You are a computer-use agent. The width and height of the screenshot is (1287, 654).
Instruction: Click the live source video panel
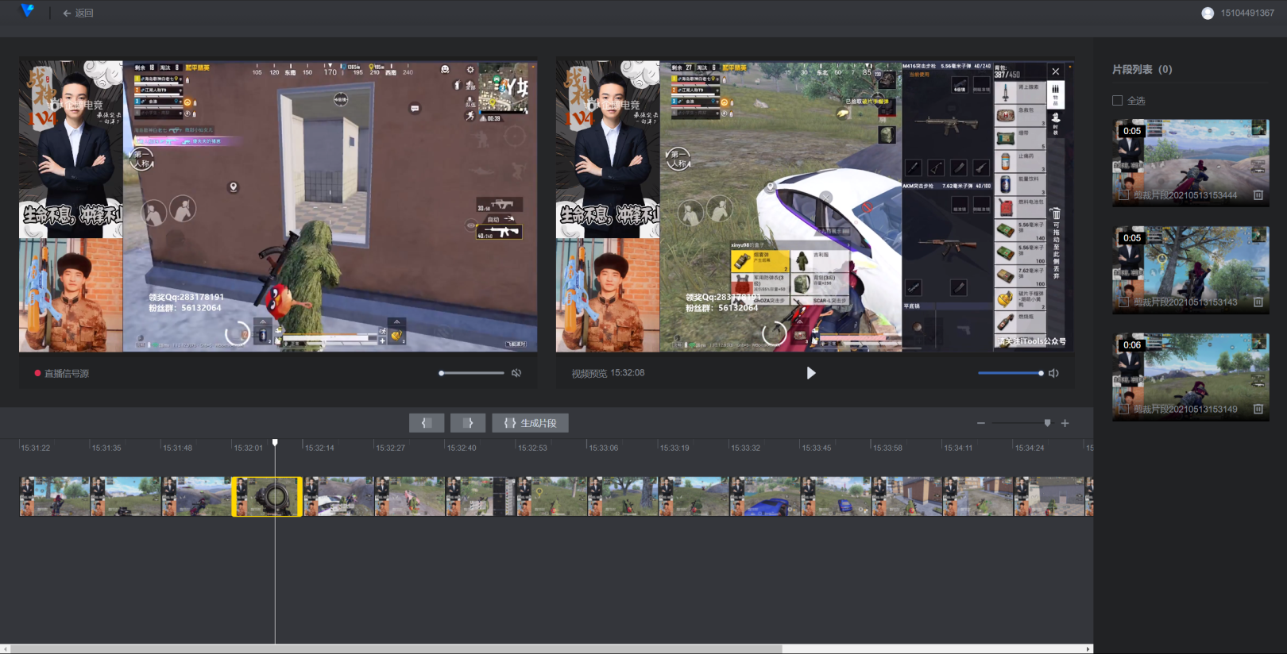(x=278, y=206)
